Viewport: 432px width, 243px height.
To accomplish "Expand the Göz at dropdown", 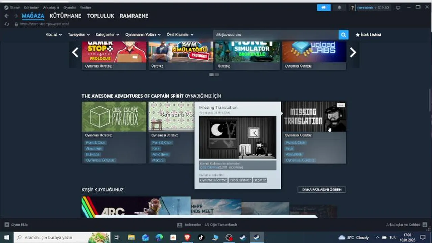I will [x=54, y=35].
